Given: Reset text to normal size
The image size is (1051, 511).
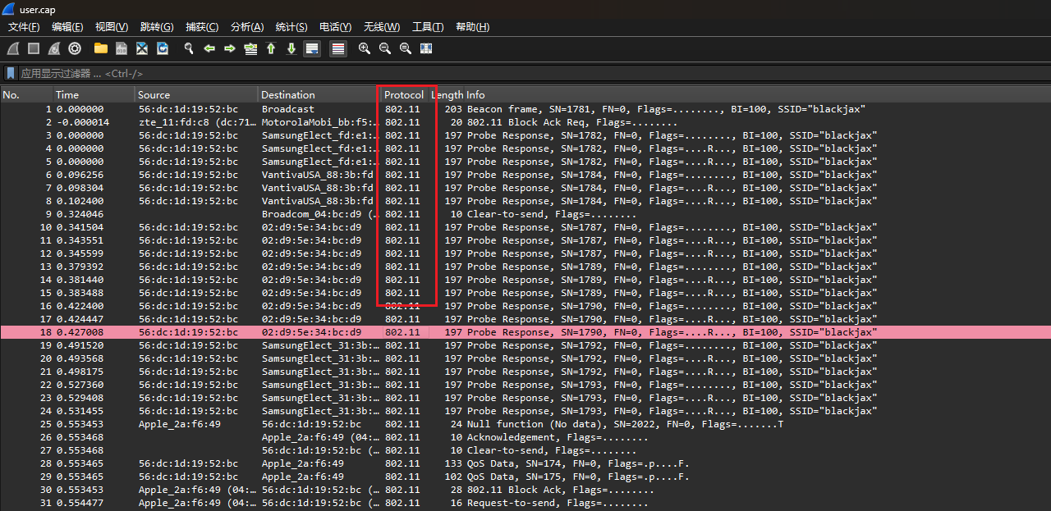Looking at the screenshot, I should pos(406,48).
